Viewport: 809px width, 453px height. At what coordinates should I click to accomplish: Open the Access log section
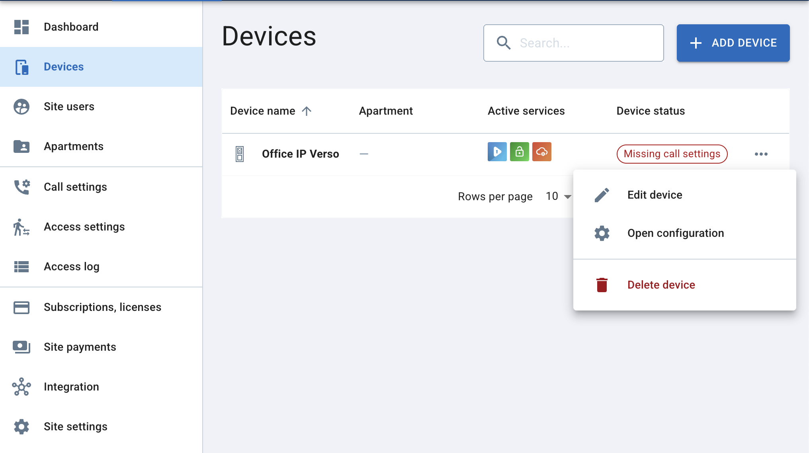click(72, 267)
